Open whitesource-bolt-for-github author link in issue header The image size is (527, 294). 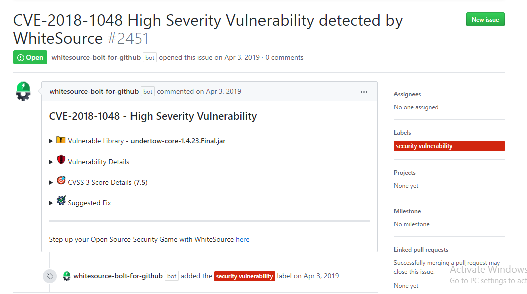point(96,58)
